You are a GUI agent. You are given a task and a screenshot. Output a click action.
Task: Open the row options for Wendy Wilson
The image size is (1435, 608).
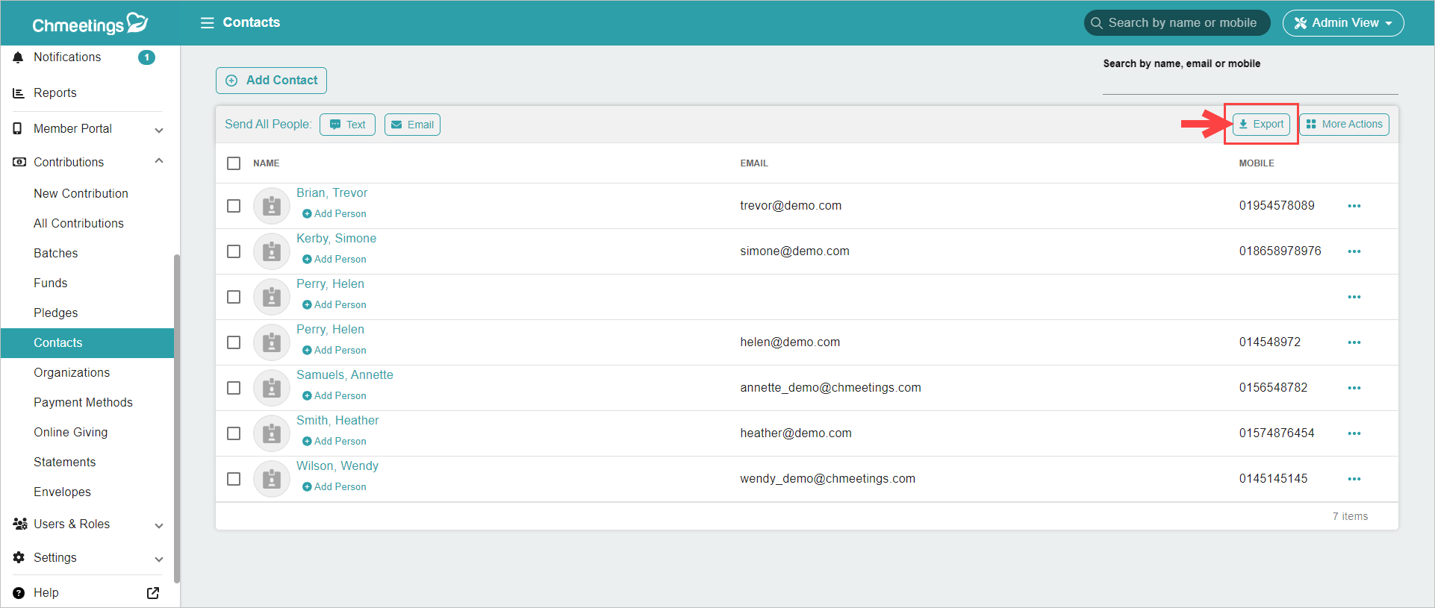pos(1354,479)
